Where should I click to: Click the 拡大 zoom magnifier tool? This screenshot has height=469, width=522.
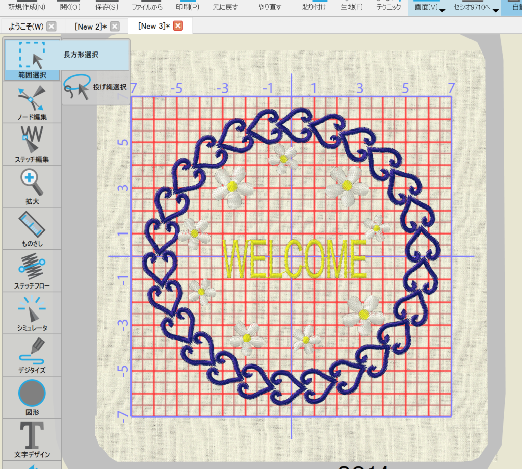31,187
